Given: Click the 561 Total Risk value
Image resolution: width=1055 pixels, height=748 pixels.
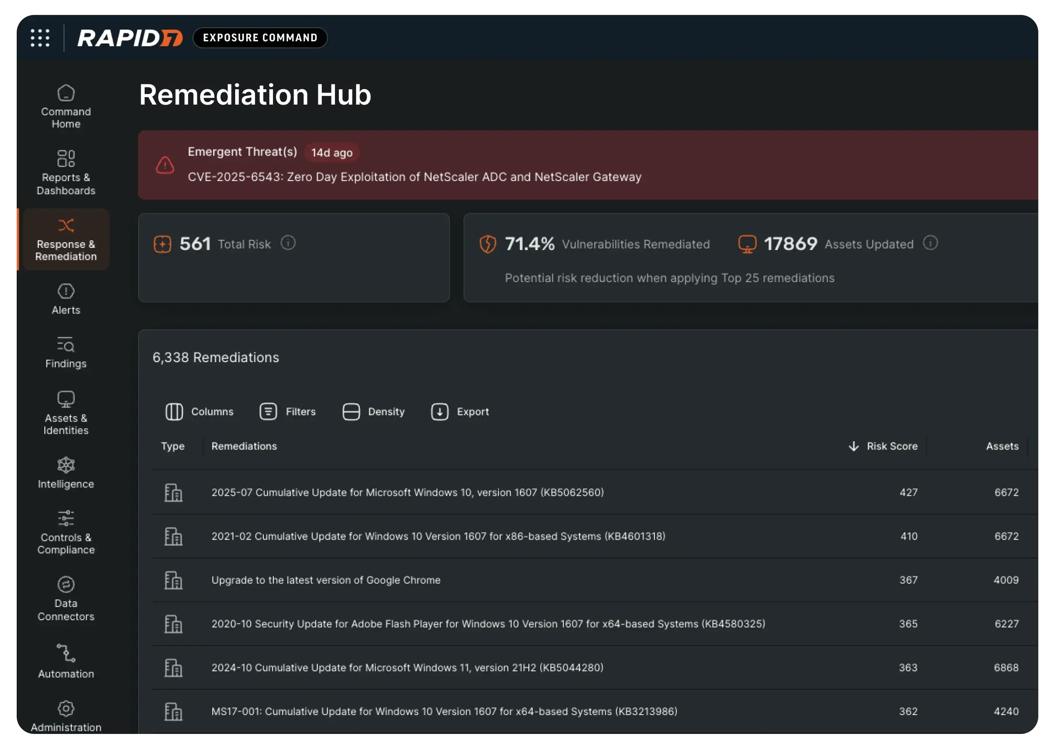Looking at the screenshot, I should click(x=195, y=243).
